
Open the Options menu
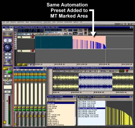coord(76,22)
